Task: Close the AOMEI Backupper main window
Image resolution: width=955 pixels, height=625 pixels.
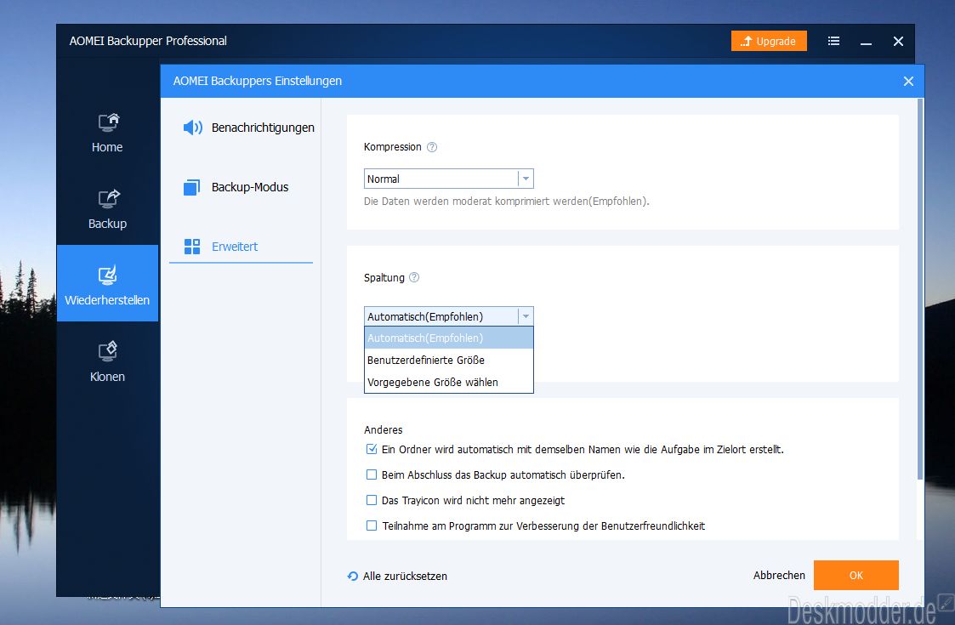Action: (898, 41)
